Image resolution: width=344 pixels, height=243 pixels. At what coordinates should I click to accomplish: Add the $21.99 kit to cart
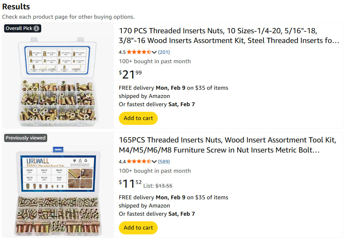coord(138,118)
